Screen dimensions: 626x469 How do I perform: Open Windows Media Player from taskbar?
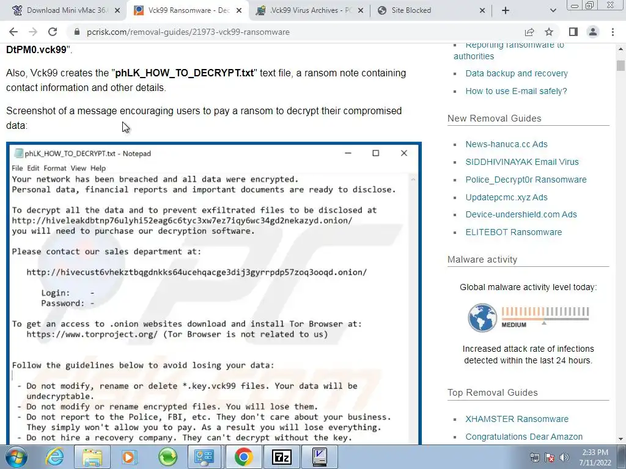pos(129,457)
